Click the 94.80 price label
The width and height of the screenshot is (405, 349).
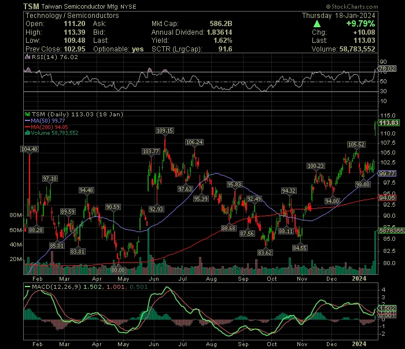[332, 201]
